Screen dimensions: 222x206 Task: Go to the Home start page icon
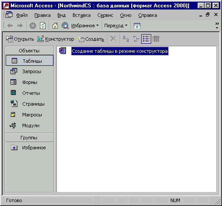(x=55, y=26)
